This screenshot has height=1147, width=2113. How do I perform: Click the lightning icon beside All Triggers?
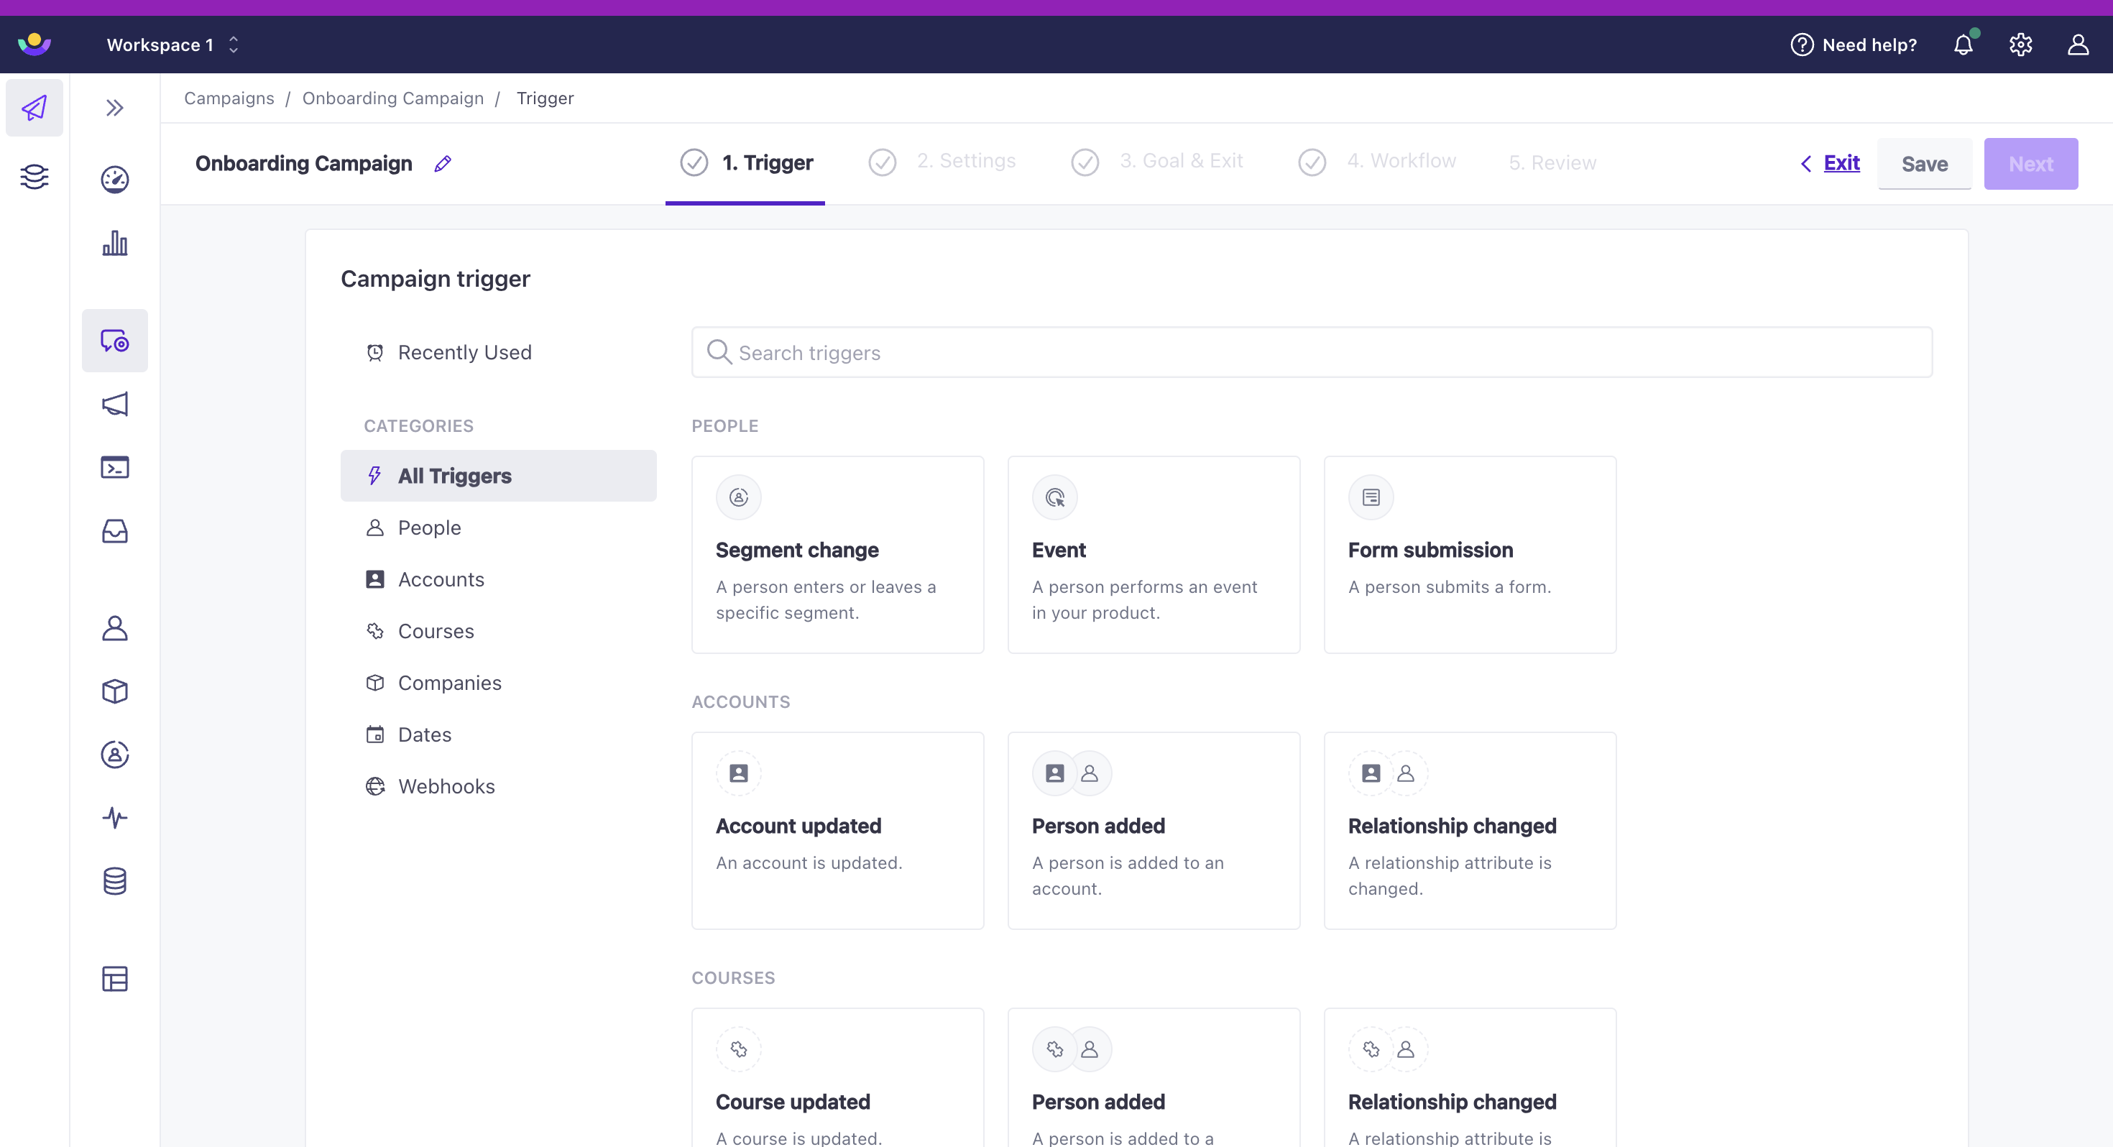coord(375,475)
